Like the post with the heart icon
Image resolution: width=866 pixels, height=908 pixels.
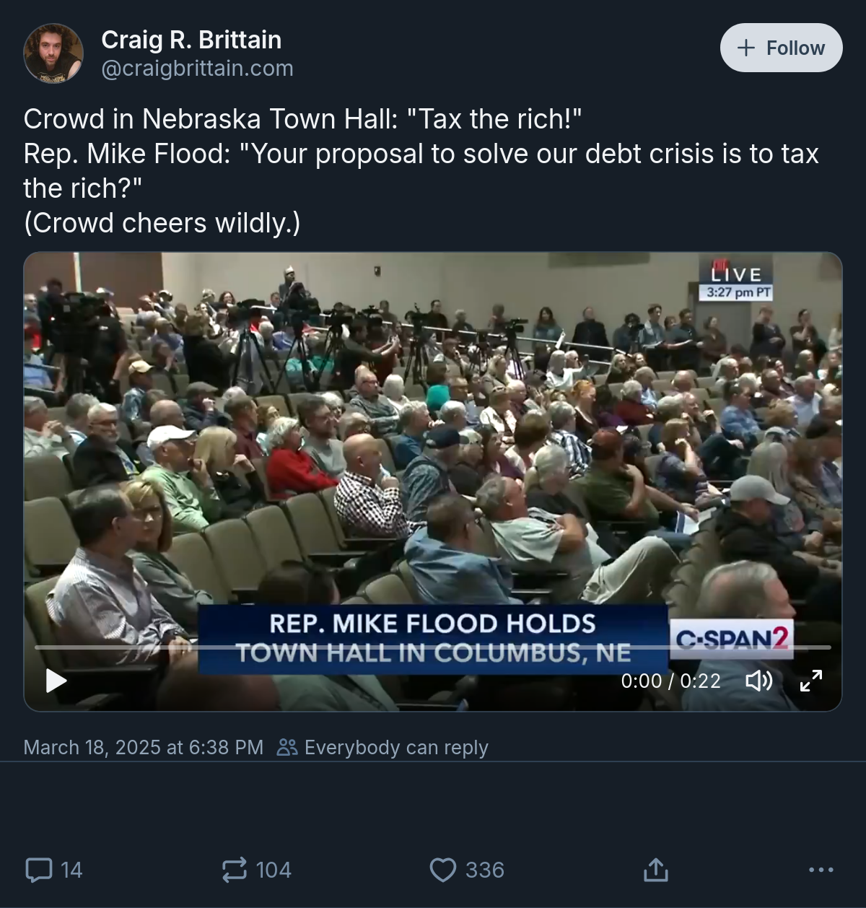pyautogui.click(x=443, y=870)
